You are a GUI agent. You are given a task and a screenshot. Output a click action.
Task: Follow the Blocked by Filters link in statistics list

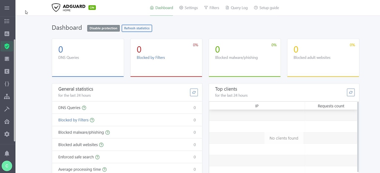(x=73, y=120)
